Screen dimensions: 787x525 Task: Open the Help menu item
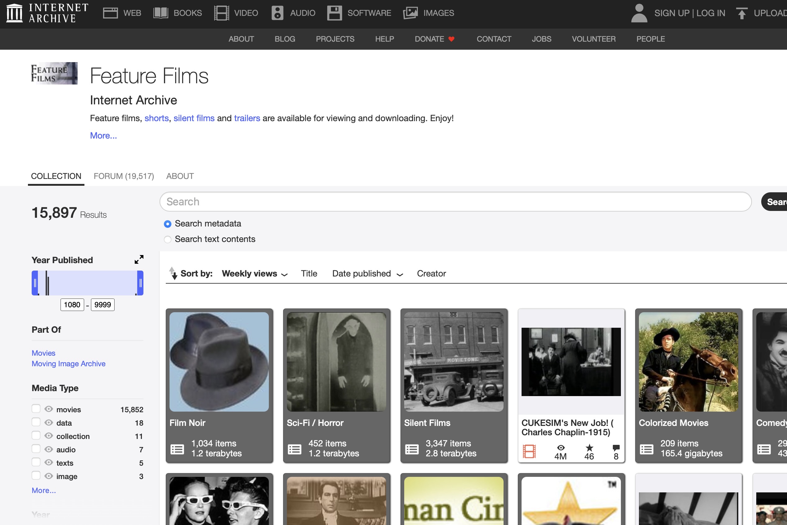(x=384, y=39)
